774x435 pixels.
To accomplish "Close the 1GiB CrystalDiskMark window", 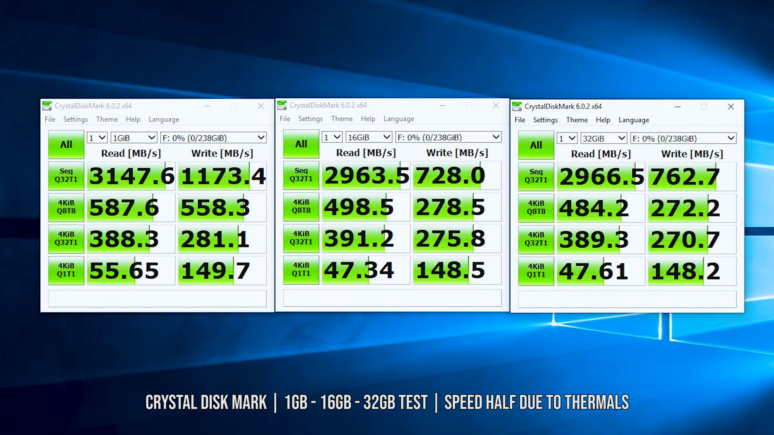I will pyautogui.click(x=261, y=106).
